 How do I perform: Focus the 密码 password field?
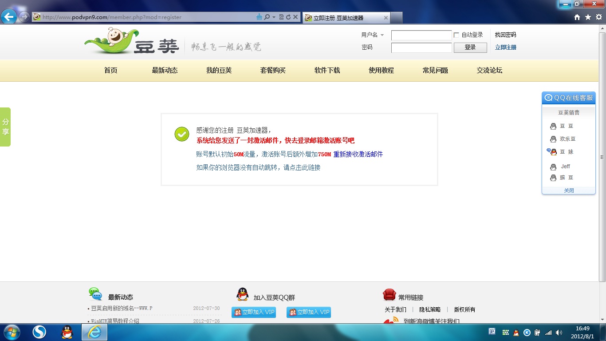tap(421, 48)
